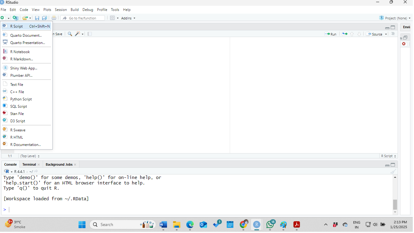This screenshot has width=414, height=233.
Task: Open the (Top Level) scope selector
Action: click(x=30, y=156)
